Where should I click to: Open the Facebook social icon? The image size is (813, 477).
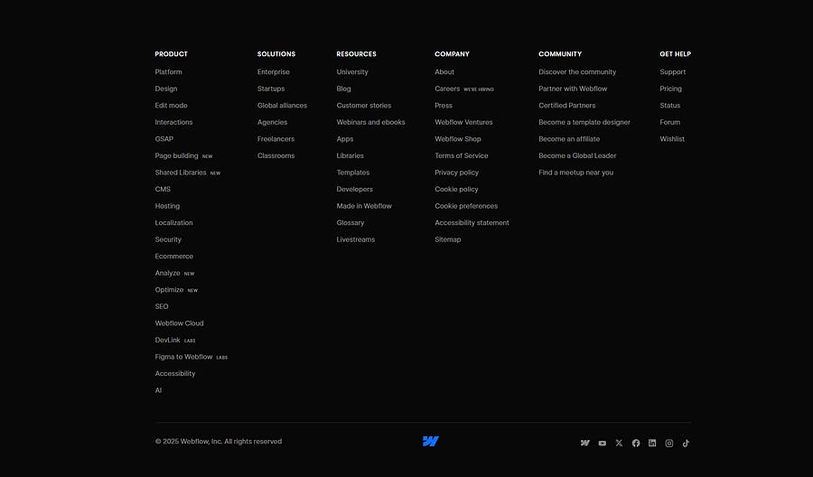point(636,443)
